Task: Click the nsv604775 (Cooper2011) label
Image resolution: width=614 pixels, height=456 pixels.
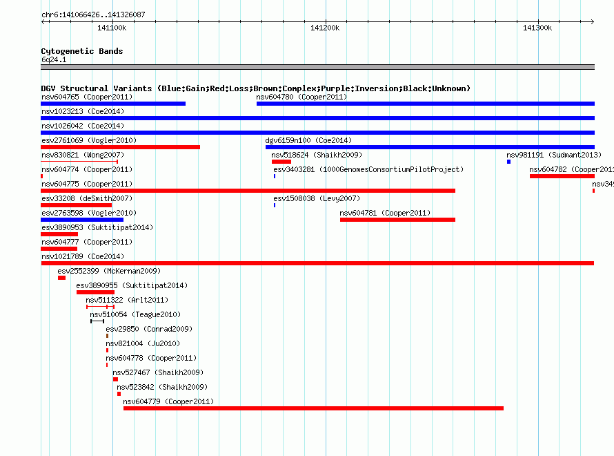Action: click(x=87, y=184)
